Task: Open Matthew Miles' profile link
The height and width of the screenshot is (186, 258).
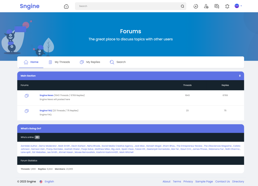Action: point(102,149)
